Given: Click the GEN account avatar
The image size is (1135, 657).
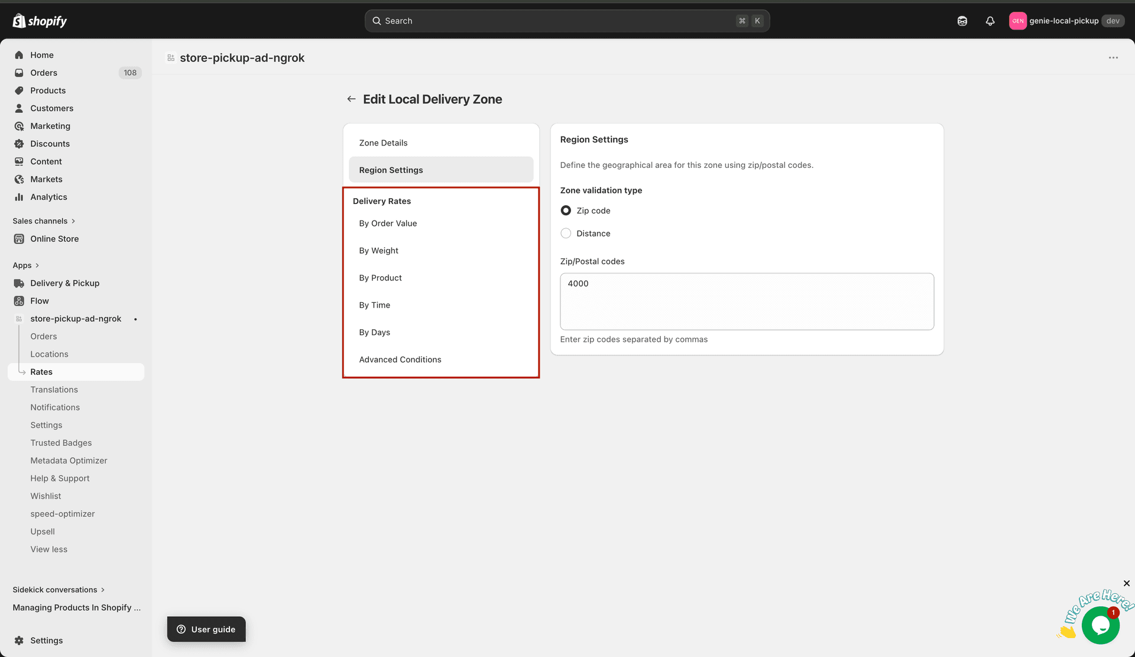Looking at the screenshot, I should point(1017,21).
